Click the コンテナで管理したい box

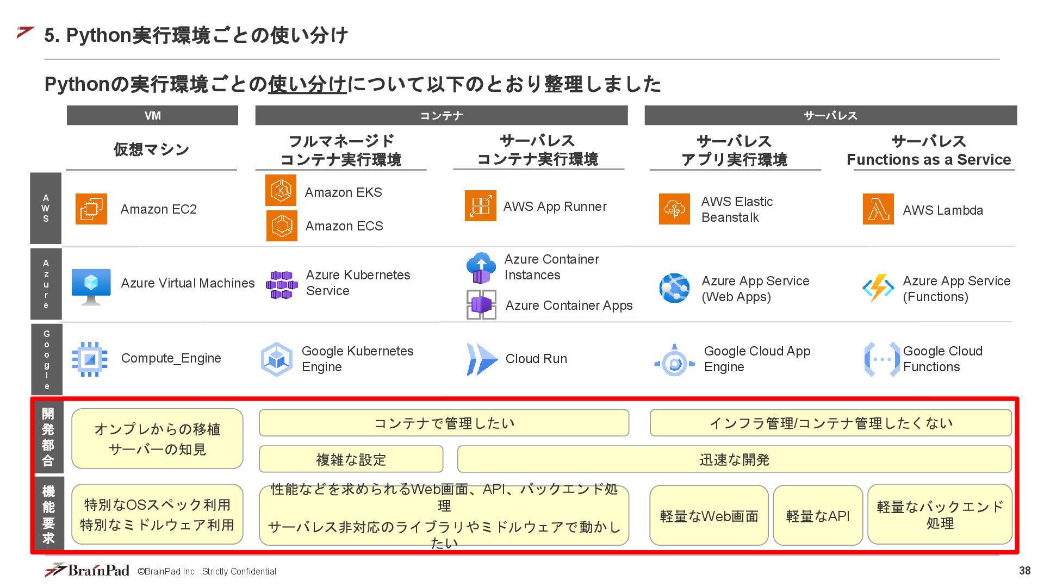tap(444, 423)
